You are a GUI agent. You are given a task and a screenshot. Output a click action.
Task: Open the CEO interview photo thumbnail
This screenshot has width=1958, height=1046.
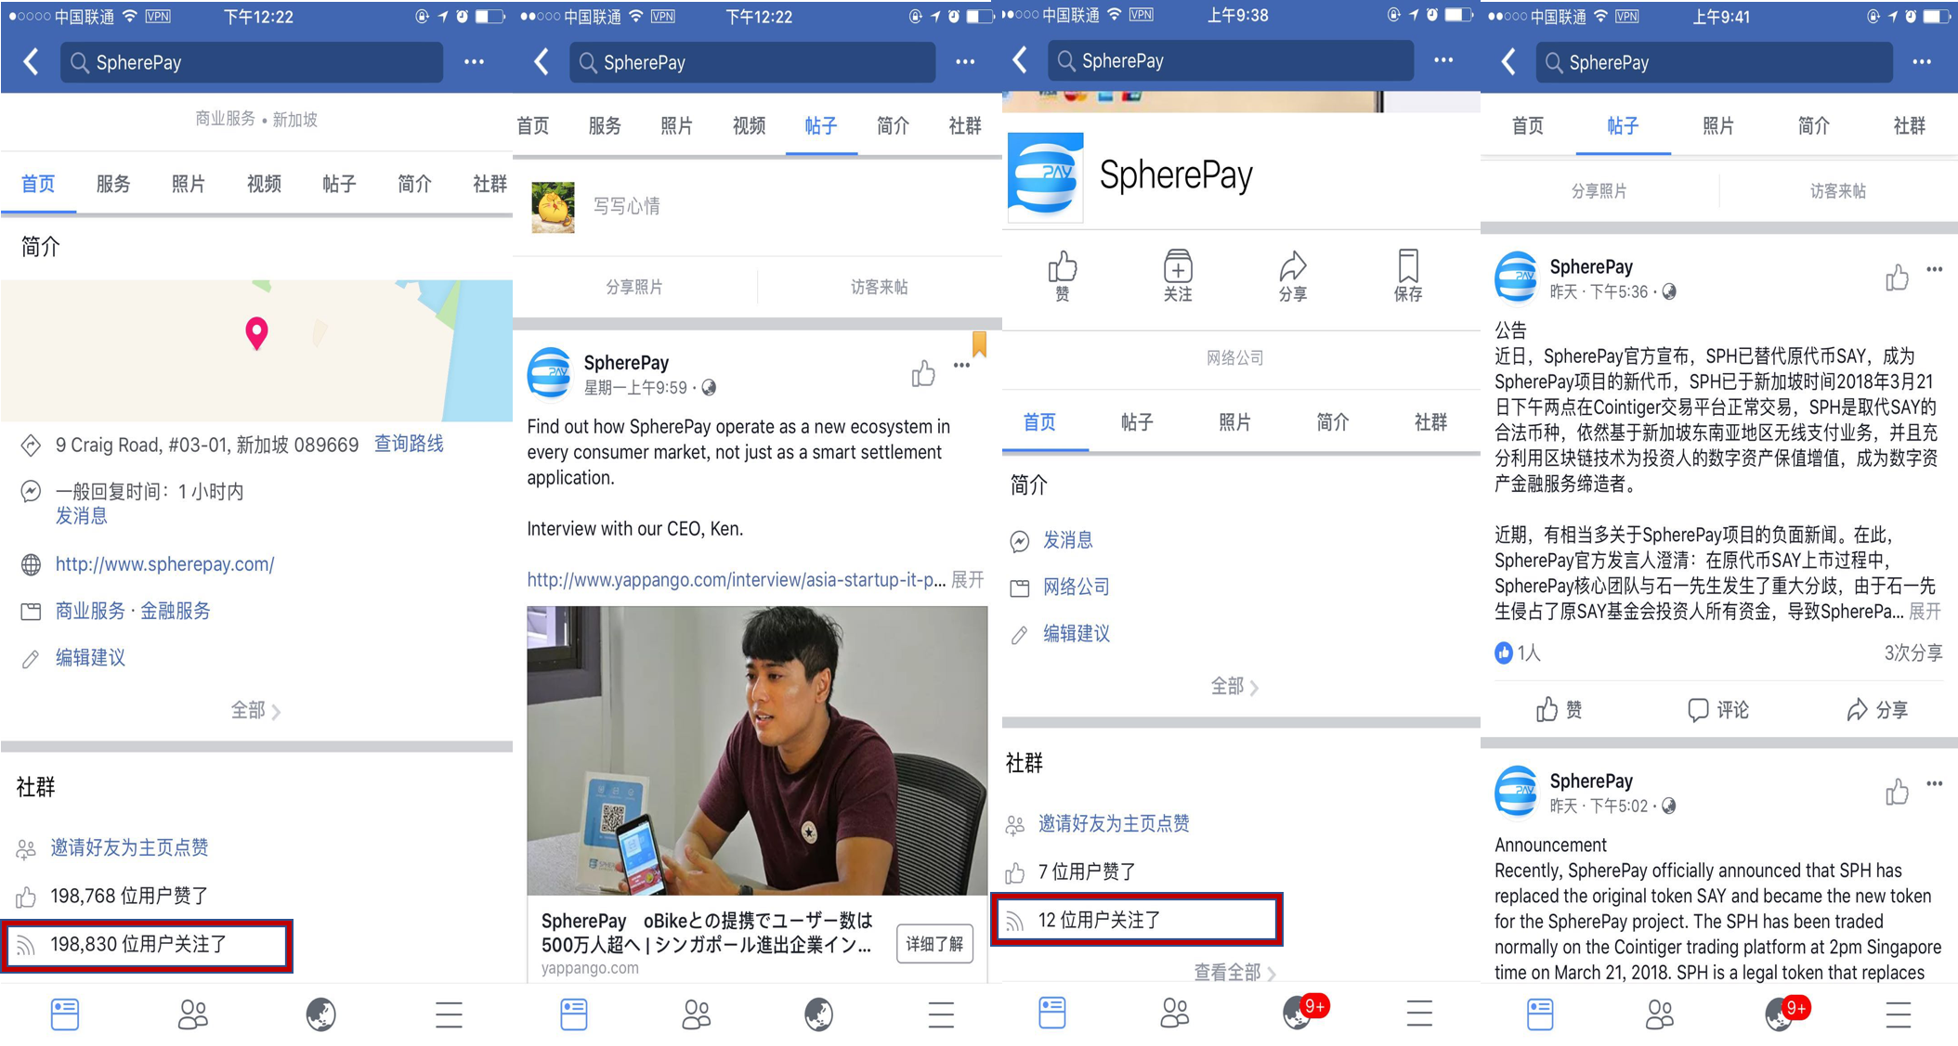[757, 750]
